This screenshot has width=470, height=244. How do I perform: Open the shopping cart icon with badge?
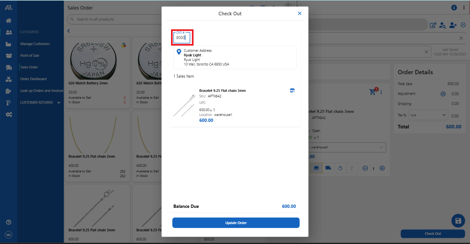click(x=373, y=92)
